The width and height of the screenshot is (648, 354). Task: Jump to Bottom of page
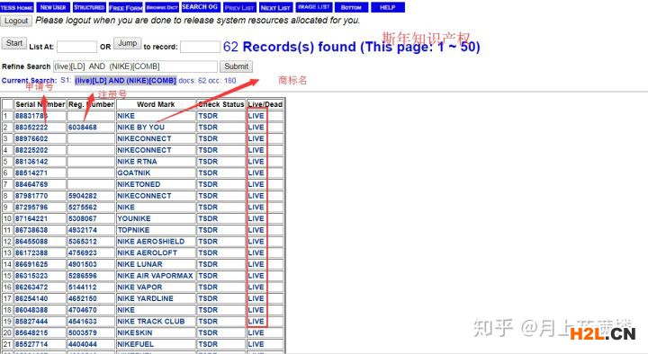click(351, 7)
